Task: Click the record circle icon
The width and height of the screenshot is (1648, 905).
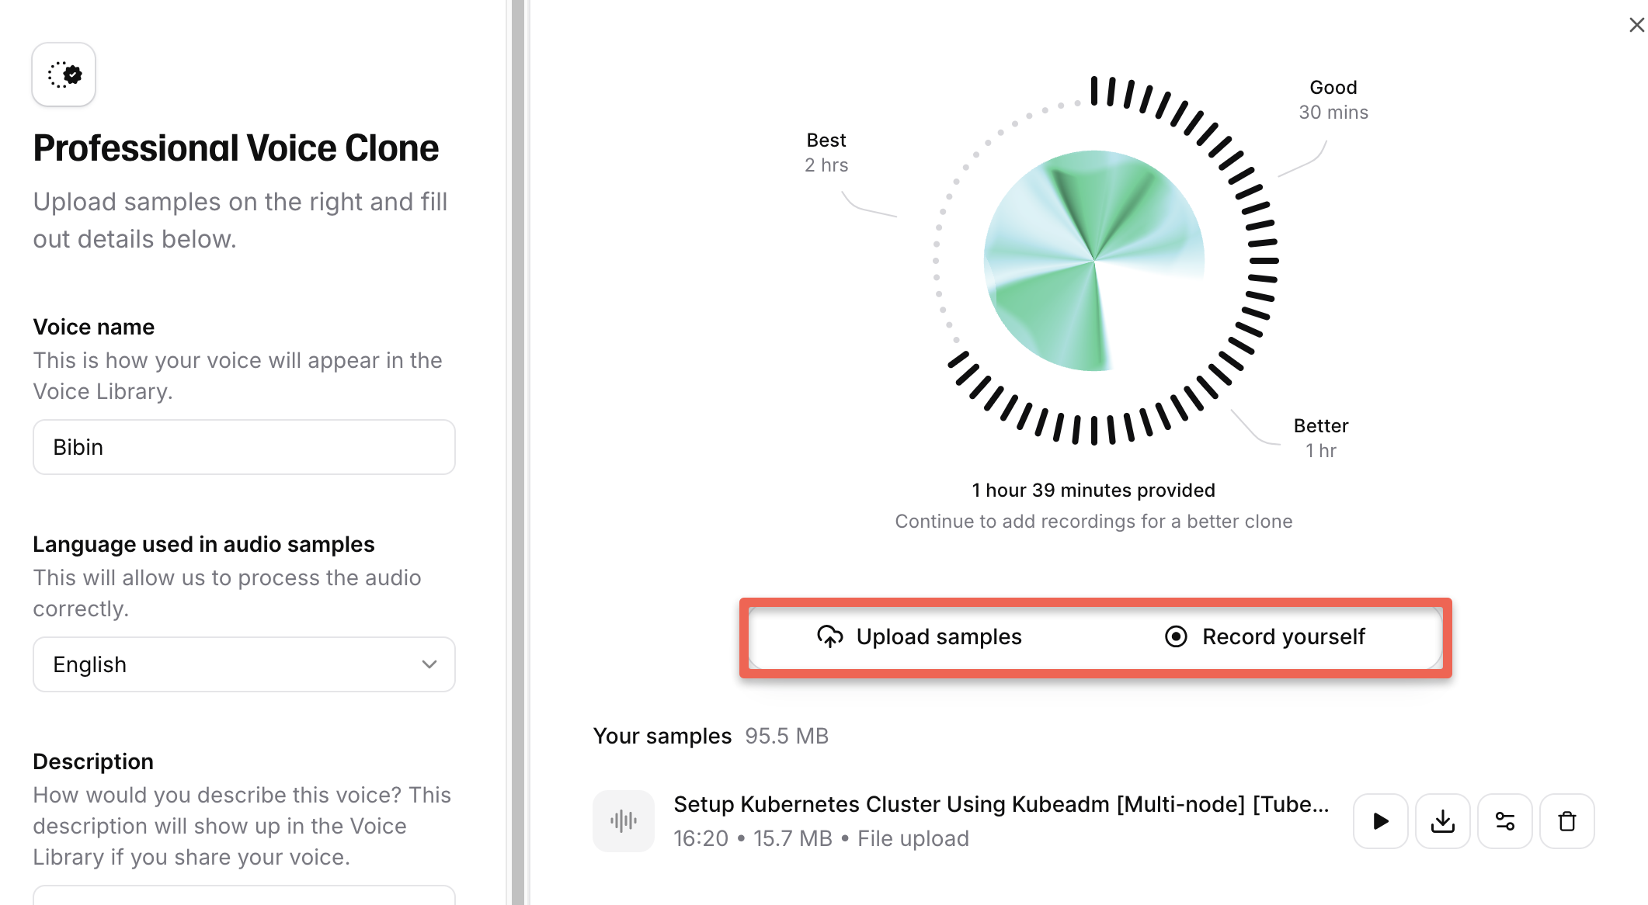Action: coord(1176,636)
